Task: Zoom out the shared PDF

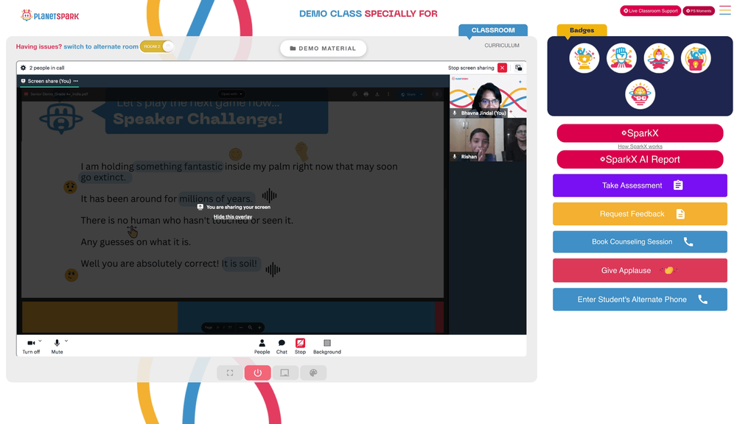Action: [241, 328]
